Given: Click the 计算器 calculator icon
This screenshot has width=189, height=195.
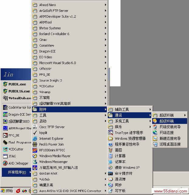Looking at the screenshot, I should [x=110, y=156].
